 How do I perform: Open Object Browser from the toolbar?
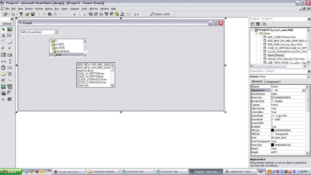tap(106, 14)
